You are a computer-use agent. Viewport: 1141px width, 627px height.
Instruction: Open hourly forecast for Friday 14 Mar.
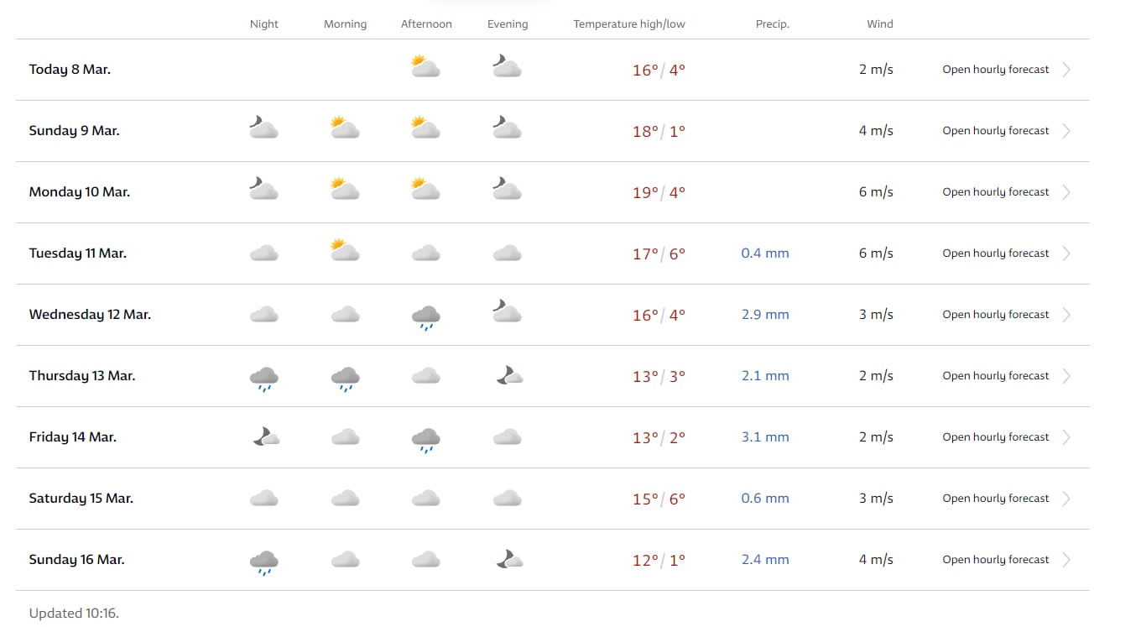pyautogui.click(x=995, y=437)
